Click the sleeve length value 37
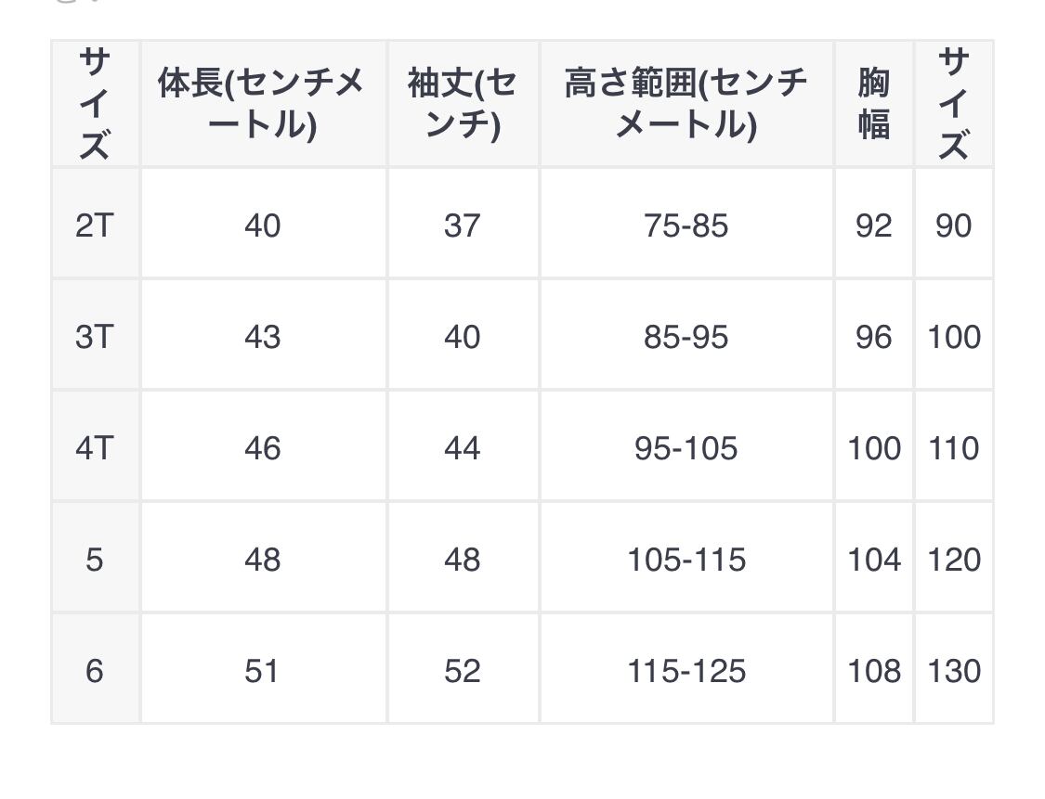 tap(462, 226)
